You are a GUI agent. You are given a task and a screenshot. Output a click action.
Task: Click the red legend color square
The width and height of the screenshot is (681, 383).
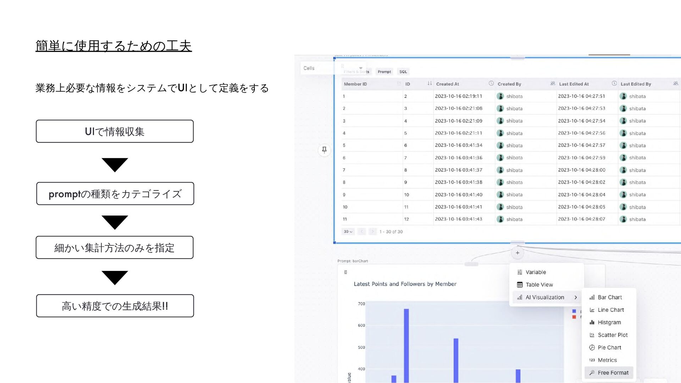point(574,317)
